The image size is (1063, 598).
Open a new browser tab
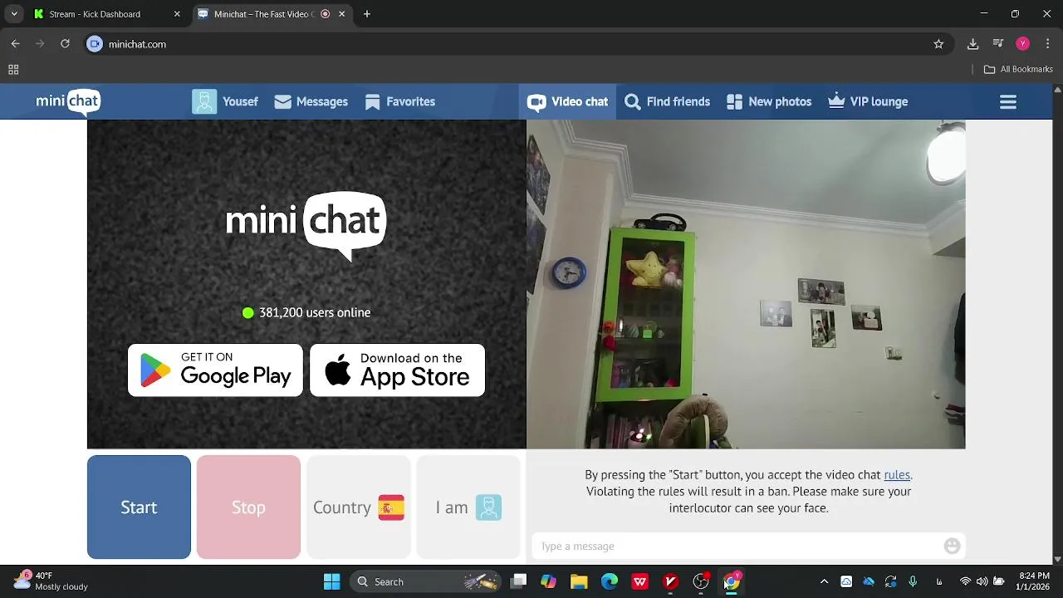(x=367, y=14)
